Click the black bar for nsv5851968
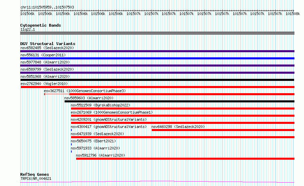 (x=157, y=80)
